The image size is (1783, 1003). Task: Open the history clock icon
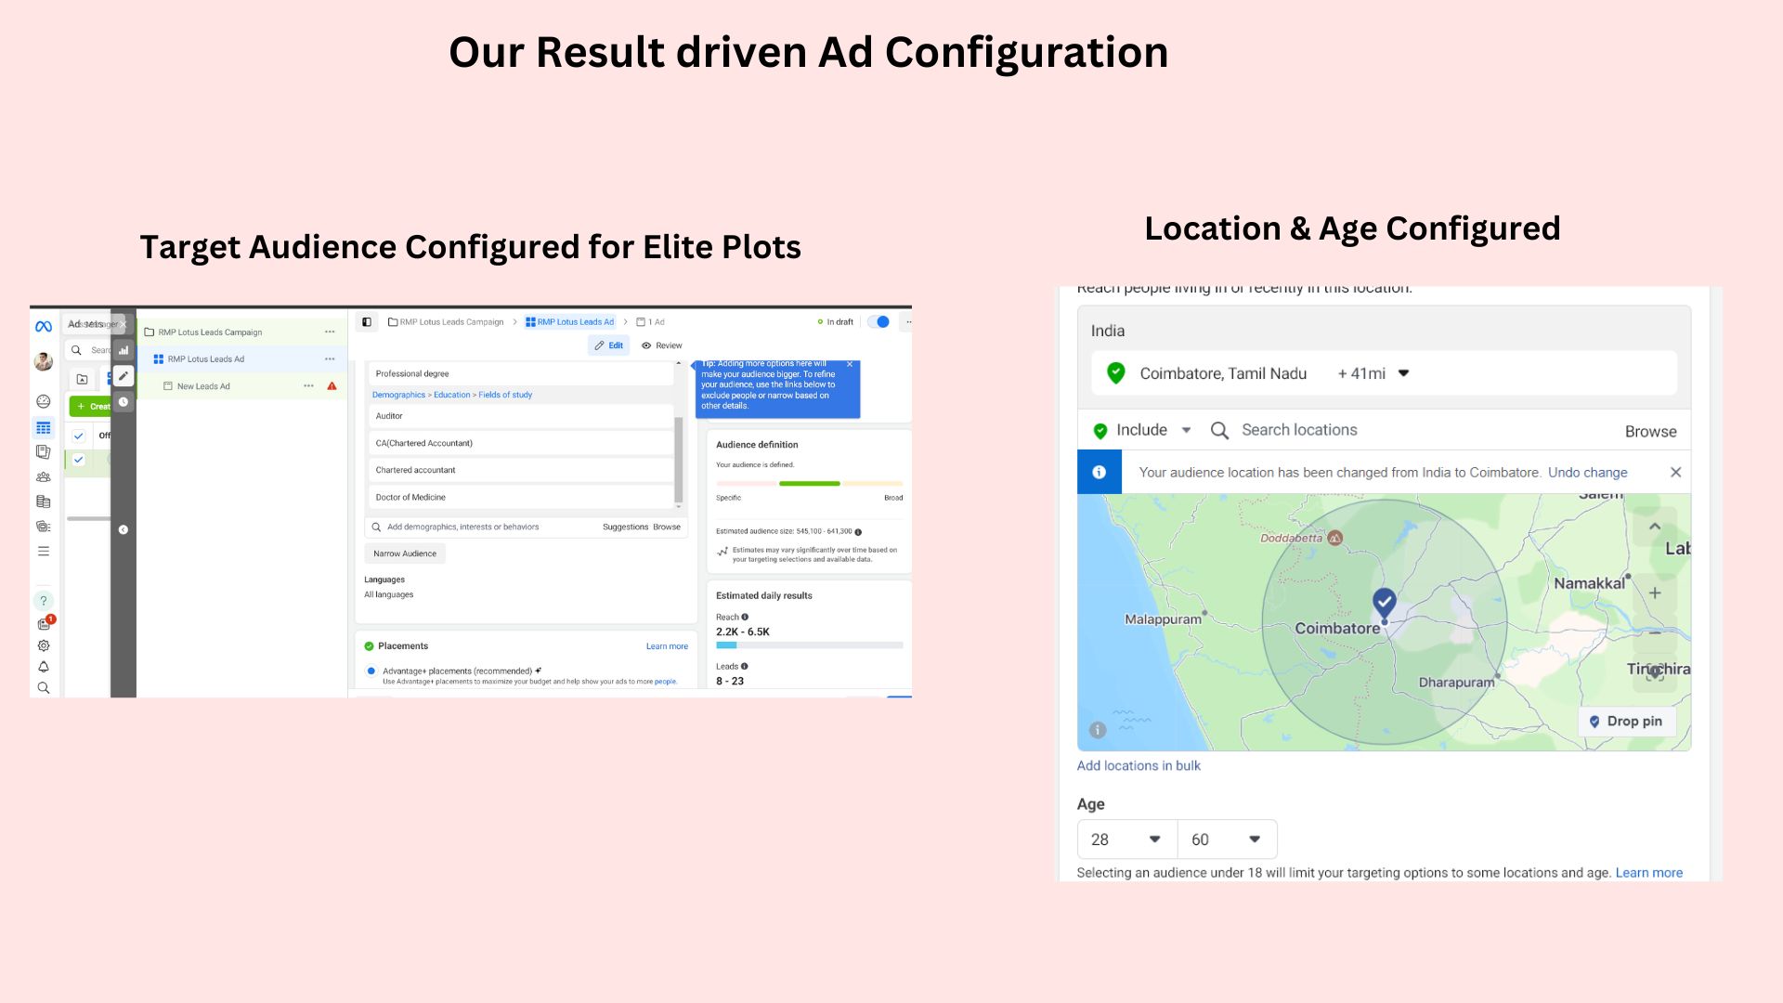(x=124, y=402)
